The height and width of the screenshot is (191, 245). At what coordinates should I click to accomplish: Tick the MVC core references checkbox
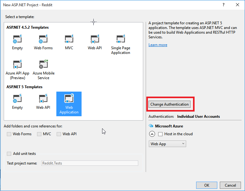coord(39,134)
